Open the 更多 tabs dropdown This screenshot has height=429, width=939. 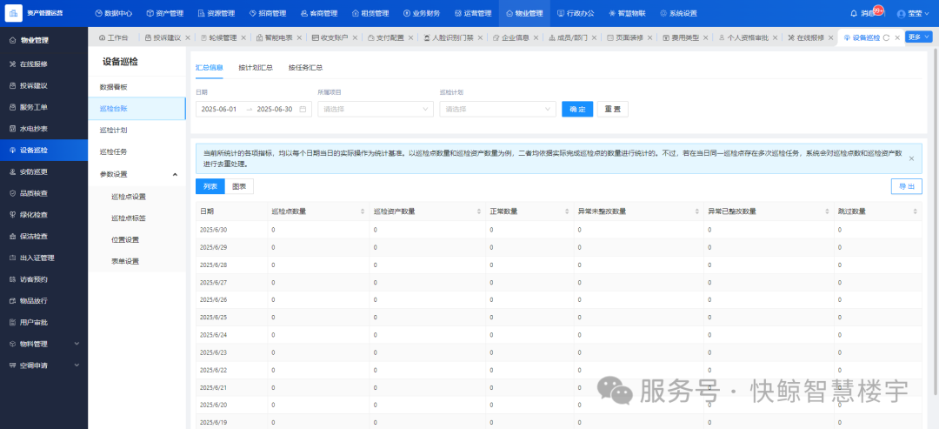919,37
